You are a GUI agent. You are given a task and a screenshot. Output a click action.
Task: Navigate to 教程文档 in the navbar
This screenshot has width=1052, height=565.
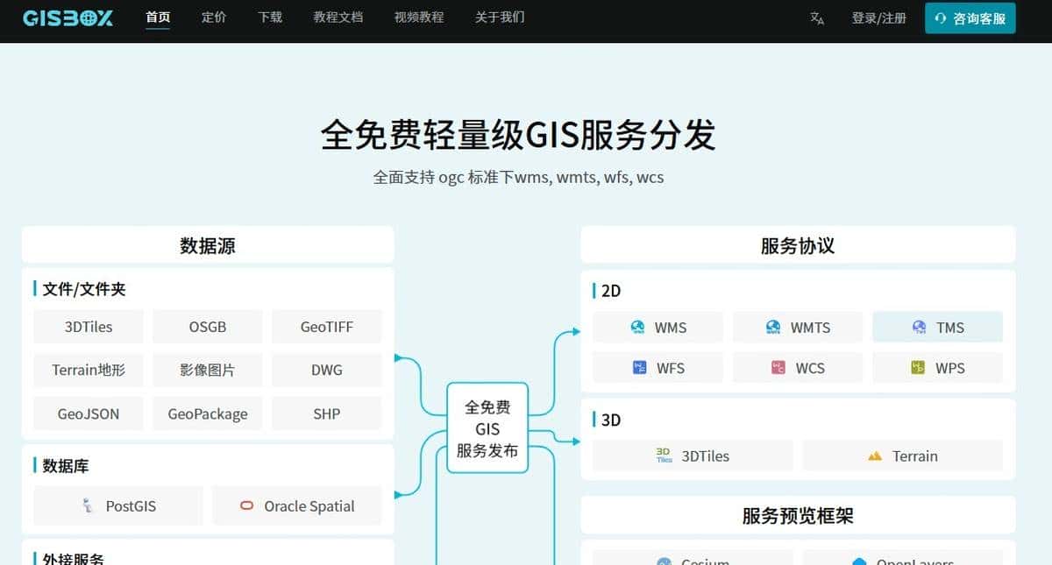338,17
